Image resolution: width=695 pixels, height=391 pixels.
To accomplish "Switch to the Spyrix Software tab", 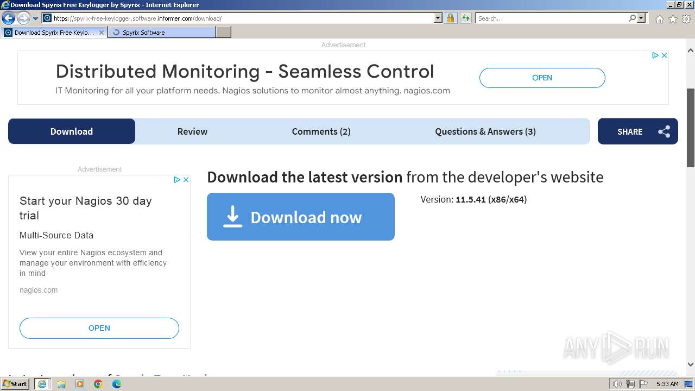I will tap(162, 33).
